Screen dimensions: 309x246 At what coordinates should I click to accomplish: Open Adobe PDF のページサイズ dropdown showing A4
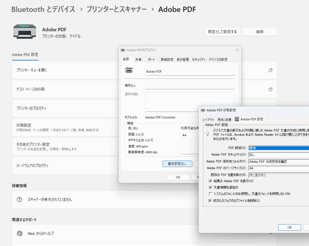click(278, 168)
